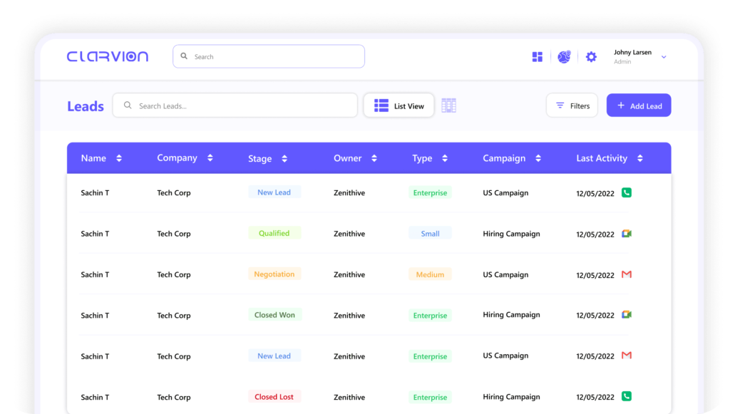This screenshot has height=414, width=730.
Task: Click phone call icon in first row
Action: coord(626,192)
